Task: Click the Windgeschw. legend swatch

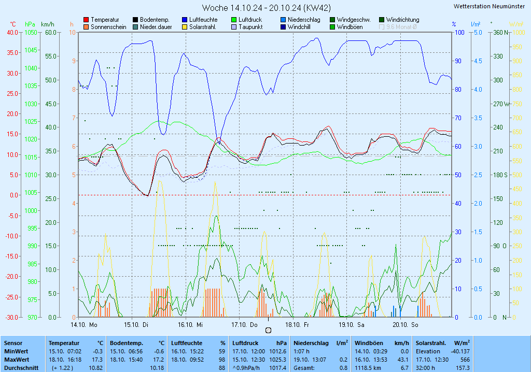Action: point(332,20)
